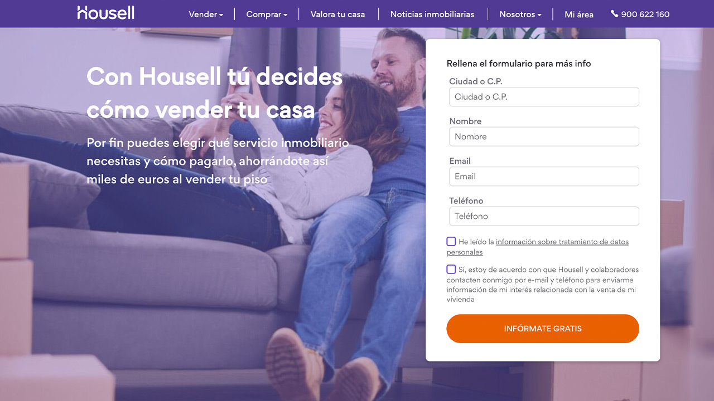
Task: Click the Housell logo
Action: [x=106, y=13]
